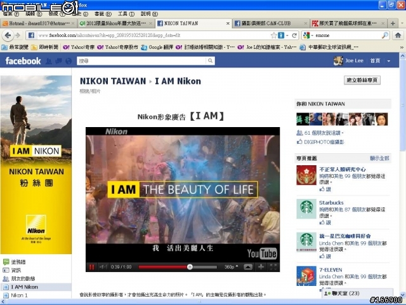Click the Facebook search input field
The width and height of the screenshot is (406, 305).
[x=141, y=61]
